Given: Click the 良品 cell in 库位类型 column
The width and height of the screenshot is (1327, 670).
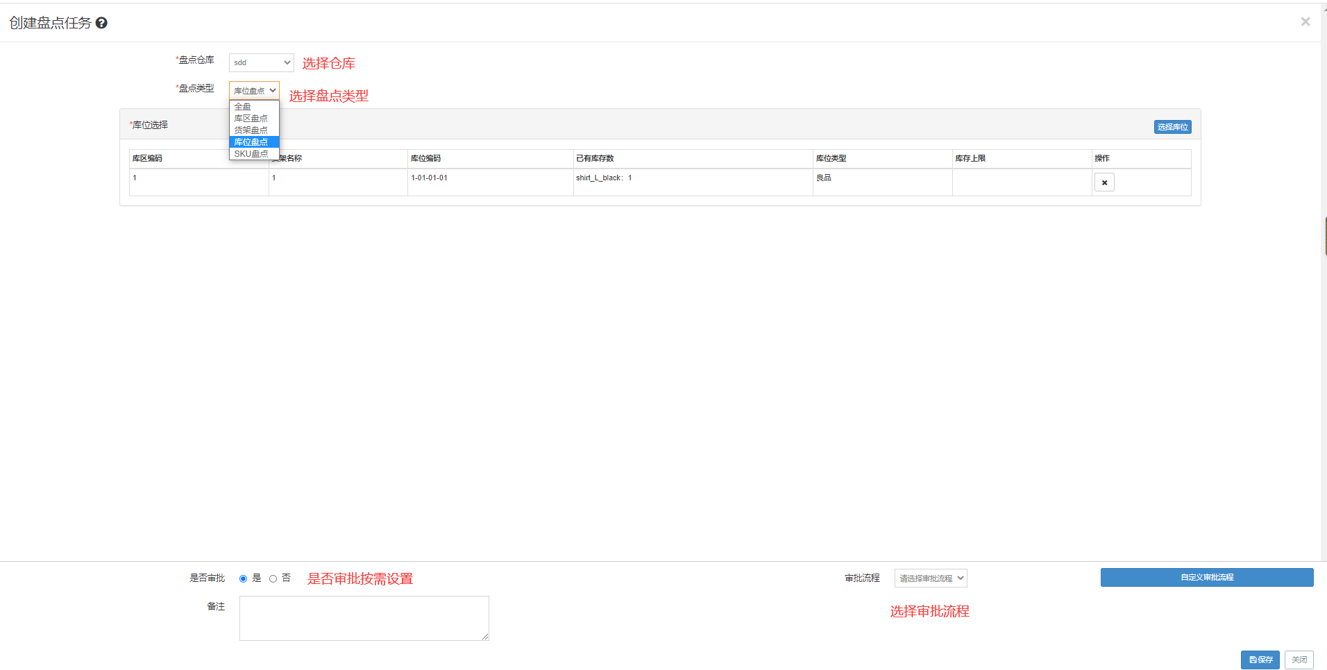Looking at the screenshot, I should coord(883,182).
